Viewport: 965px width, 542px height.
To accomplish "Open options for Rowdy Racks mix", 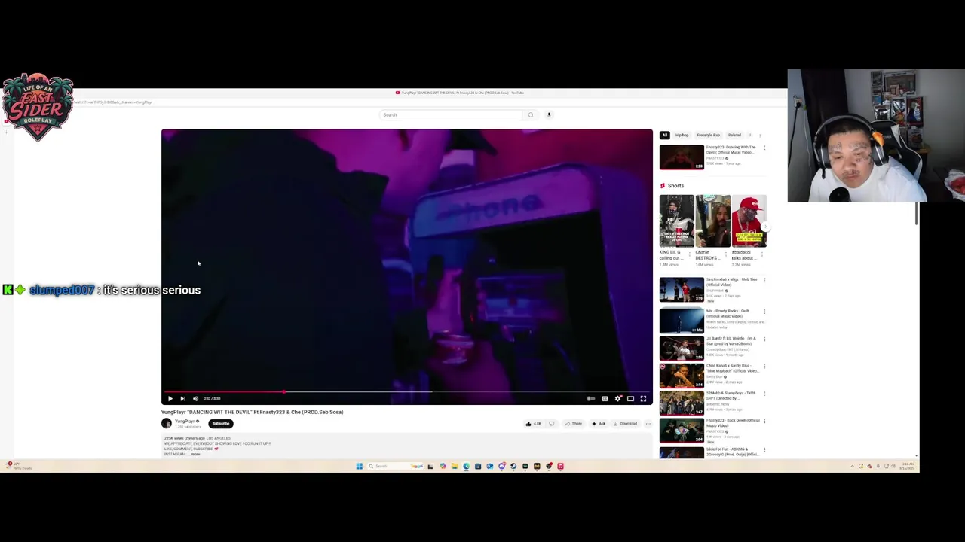I will tap(764, 312).
